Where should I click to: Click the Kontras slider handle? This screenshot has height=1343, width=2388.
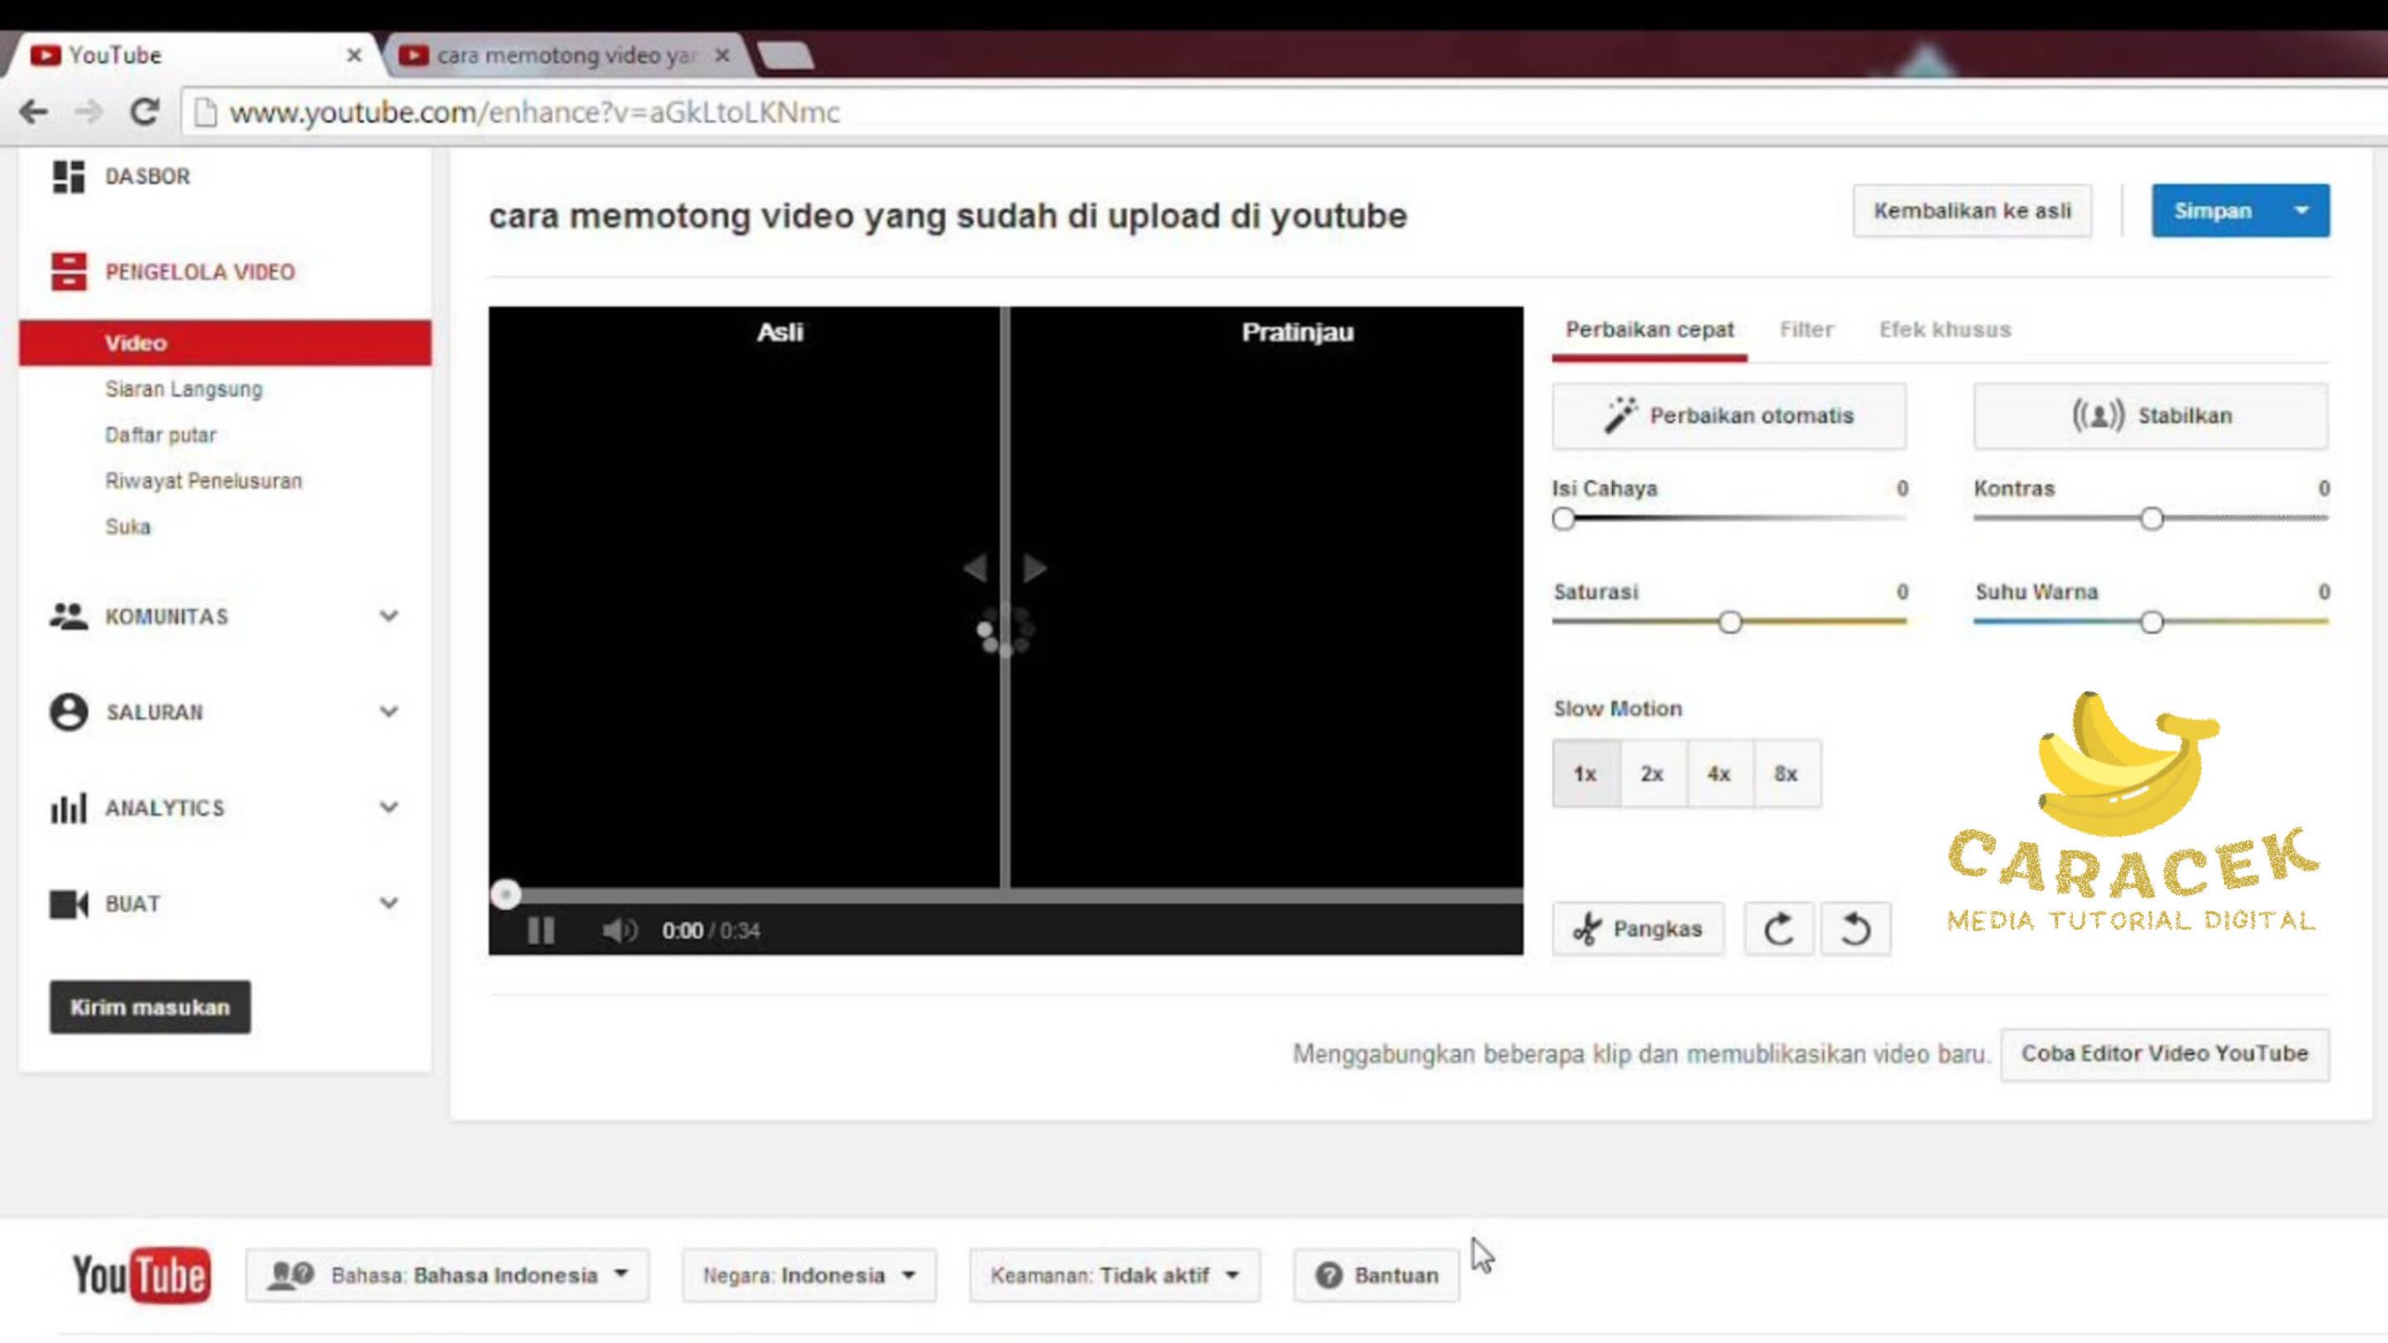click(2151, 519)
